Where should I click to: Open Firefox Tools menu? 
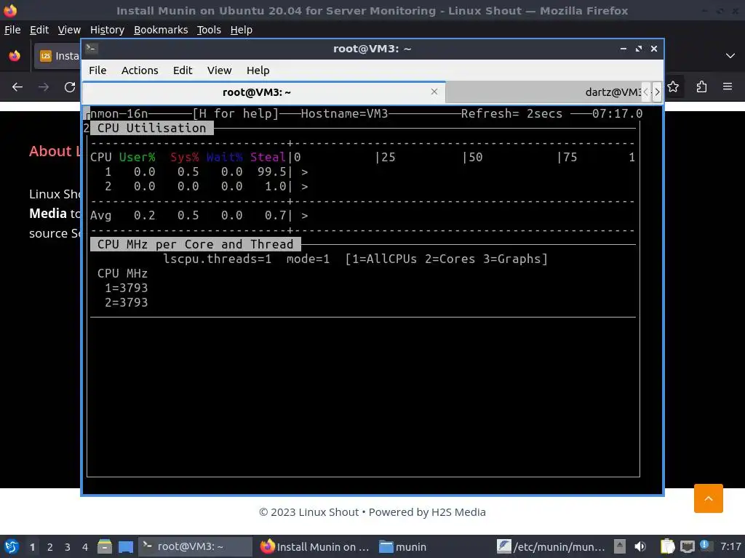(209, 30)
